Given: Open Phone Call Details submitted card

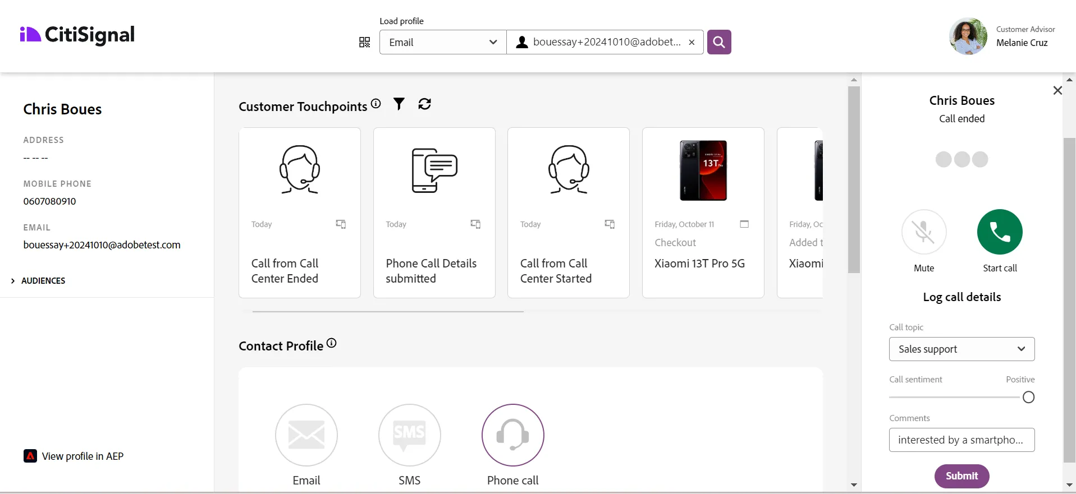Looking at the screenshot, I should coord(434,213).
